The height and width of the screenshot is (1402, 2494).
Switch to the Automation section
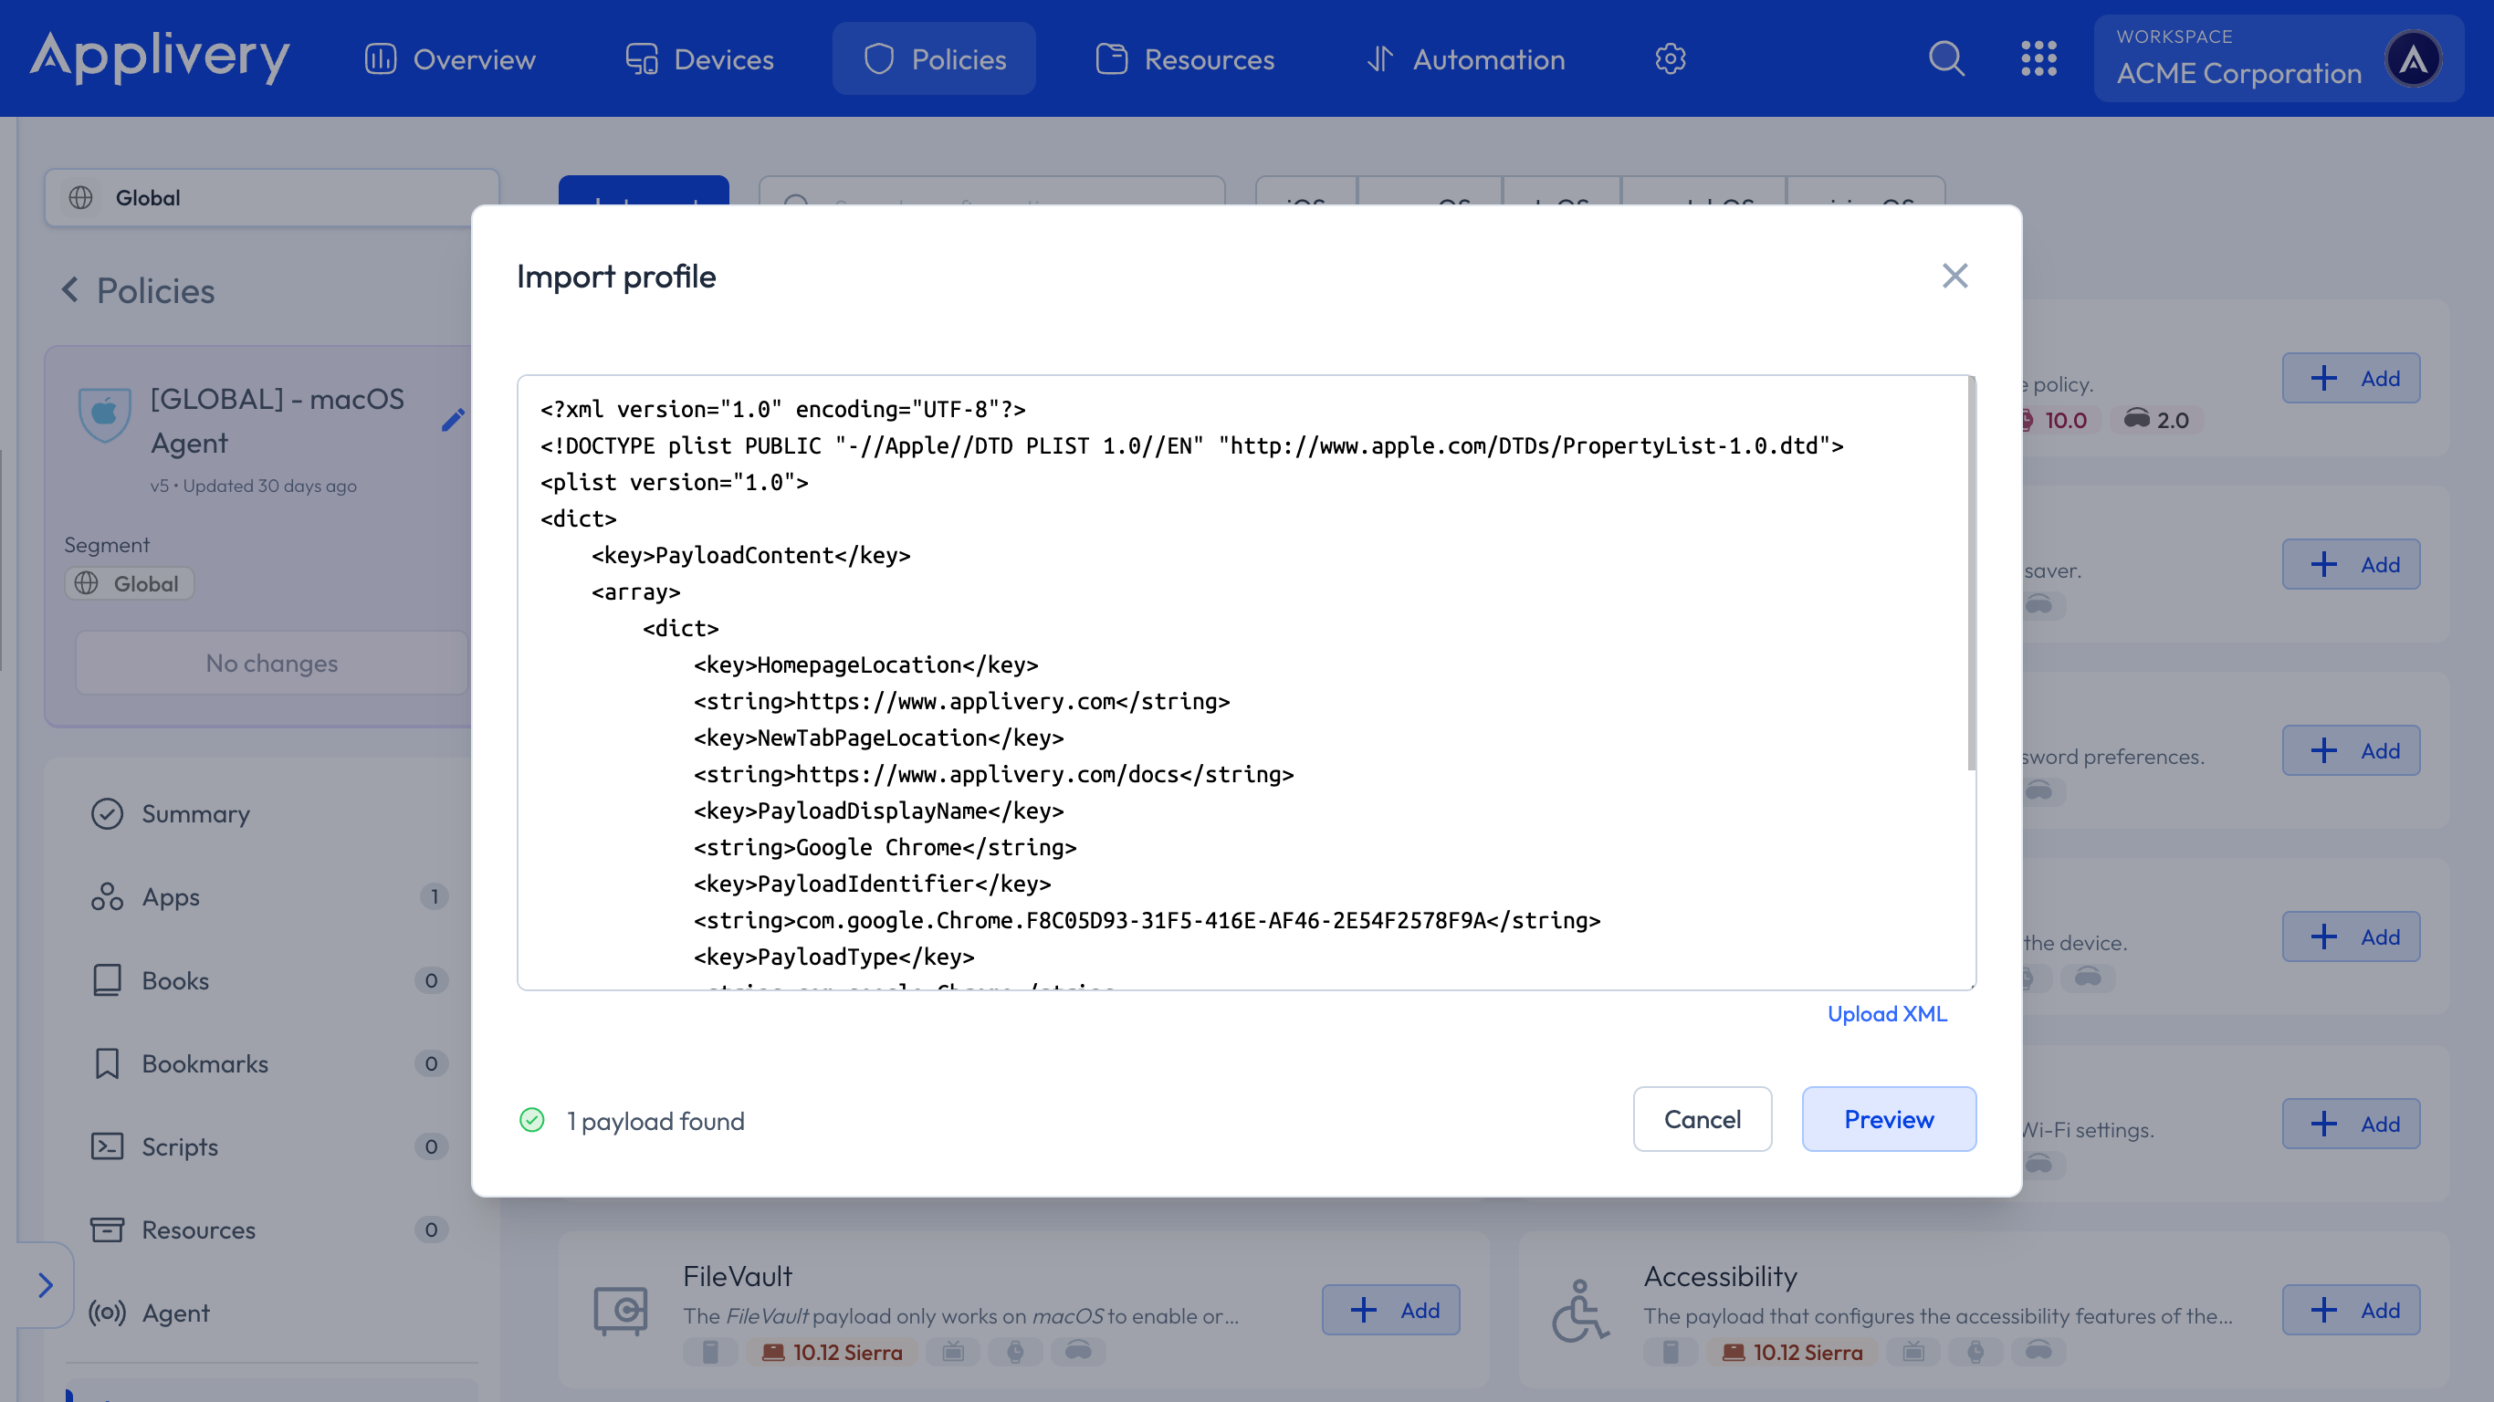(1465, 58)
